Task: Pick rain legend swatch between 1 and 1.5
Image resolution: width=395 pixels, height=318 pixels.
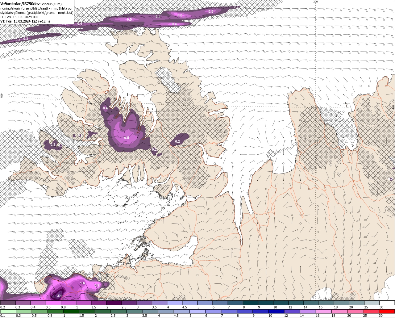Action: 71,311
